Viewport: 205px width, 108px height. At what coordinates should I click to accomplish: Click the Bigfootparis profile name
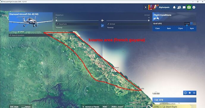pyautogui.click(x=164, y=7)
